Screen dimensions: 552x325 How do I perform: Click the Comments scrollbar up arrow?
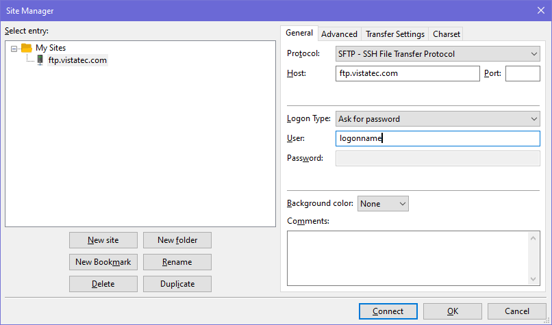coord(533,238)
